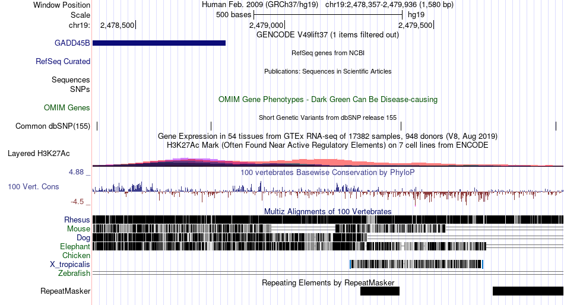The width and height of the screenshot is (564, 305).
Task: Click the Scale row label
Action: click(x=80, y=15)
